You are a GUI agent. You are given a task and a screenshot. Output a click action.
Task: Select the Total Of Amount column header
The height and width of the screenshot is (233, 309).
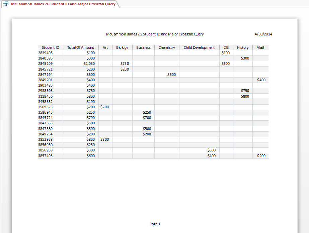(81, 47)
